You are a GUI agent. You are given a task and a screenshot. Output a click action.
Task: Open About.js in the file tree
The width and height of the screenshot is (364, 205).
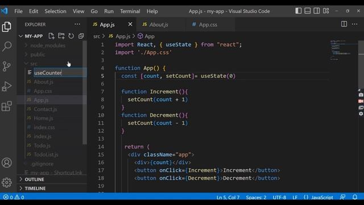(x=43, y=82)
